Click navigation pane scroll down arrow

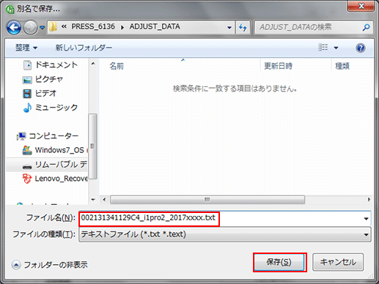pos(93,200)
